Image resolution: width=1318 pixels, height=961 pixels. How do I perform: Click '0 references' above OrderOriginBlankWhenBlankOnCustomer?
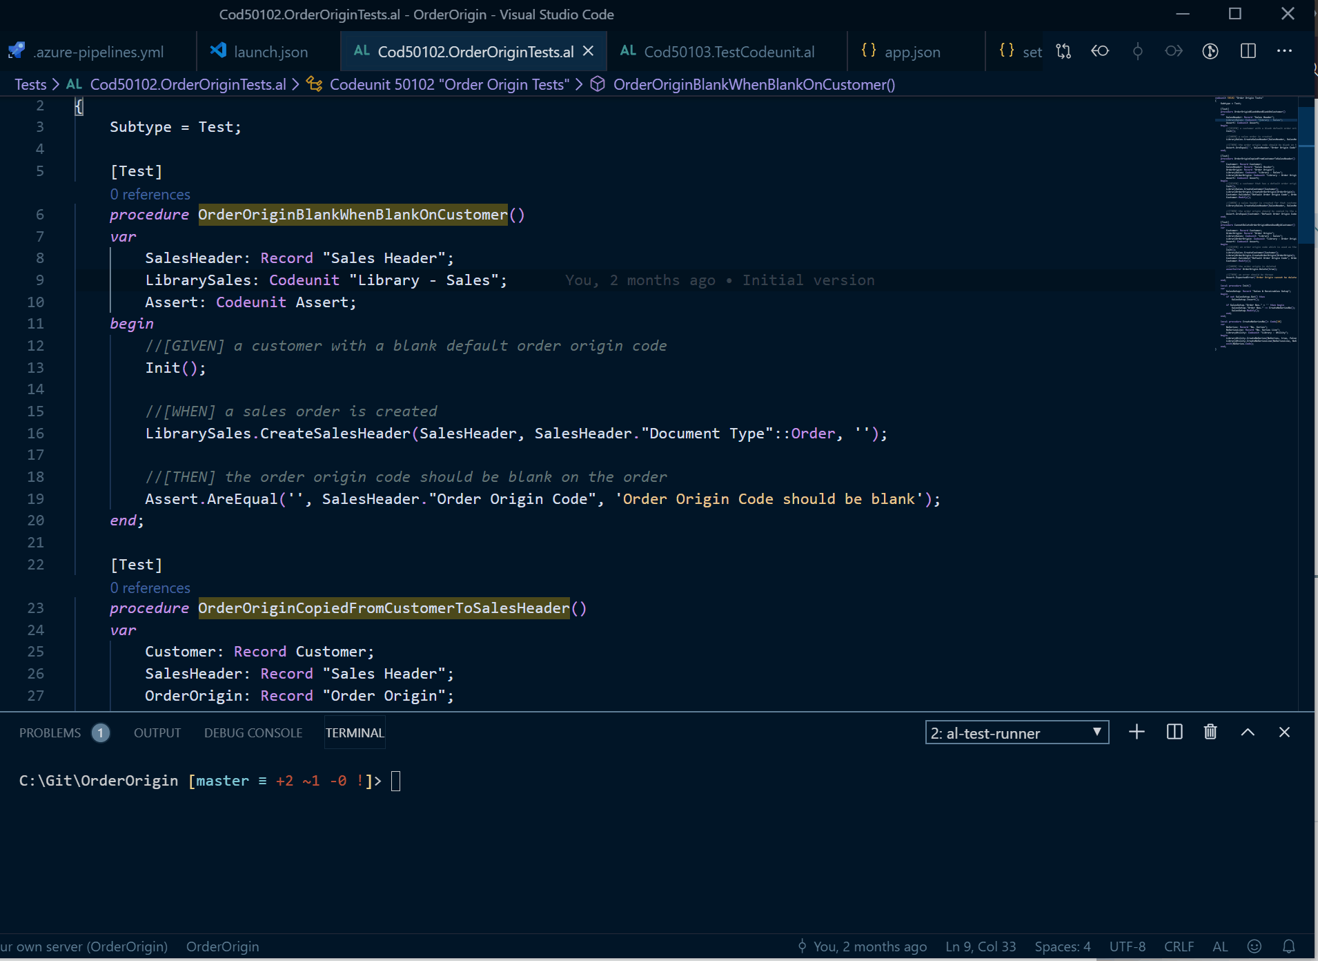pyautogui.click(x=150, y=195)
